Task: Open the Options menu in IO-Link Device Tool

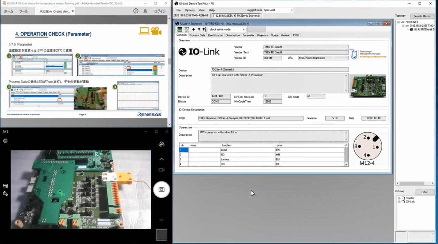Action: click(x=190, y=10)
